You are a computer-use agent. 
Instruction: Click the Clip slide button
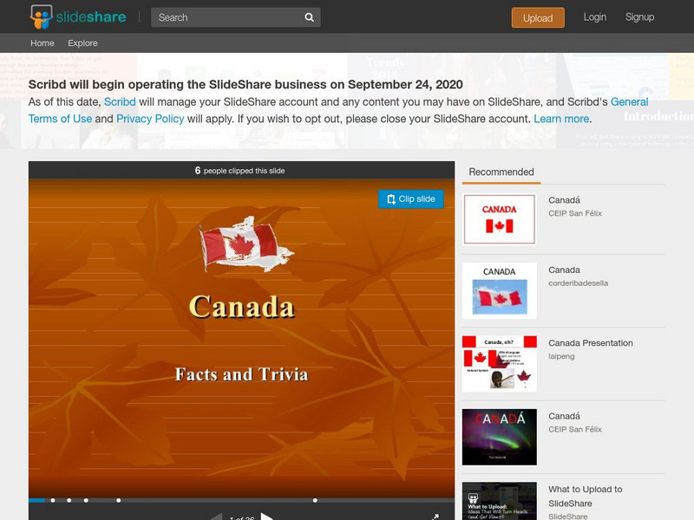[x=410, y=199]
